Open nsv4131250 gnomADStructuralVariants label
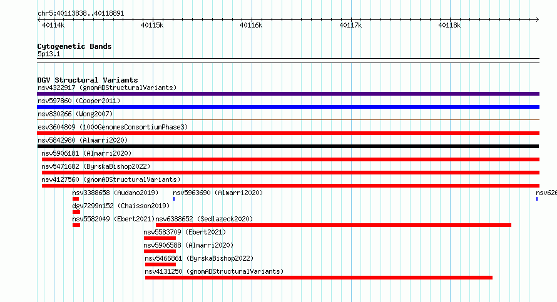 (214, 271)
